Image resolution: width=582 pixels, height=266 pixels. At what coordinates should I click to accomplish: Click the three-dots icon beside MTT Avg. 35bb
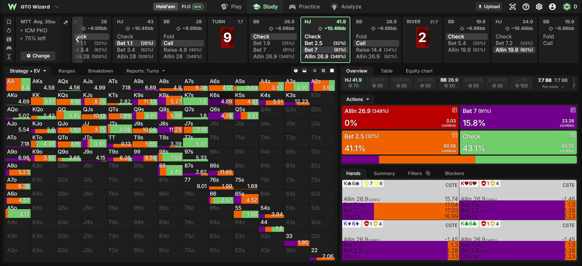65,22
